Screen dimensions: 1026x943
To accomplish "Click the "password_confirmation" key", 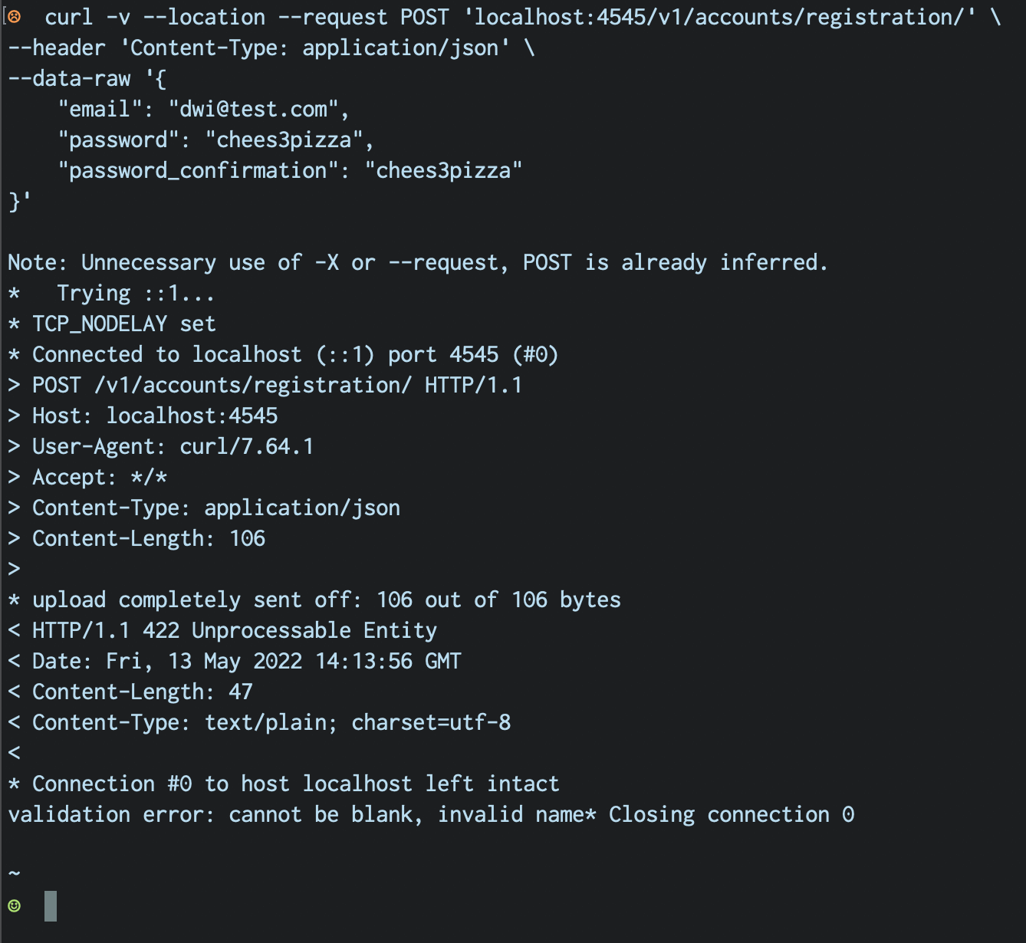I will click(x=198, y=170).
